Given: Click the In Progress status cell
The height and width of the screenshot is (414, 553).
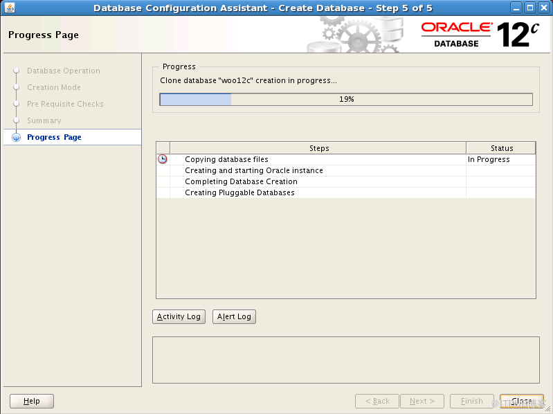Looking at the screenshot, I should click(501, 159).
